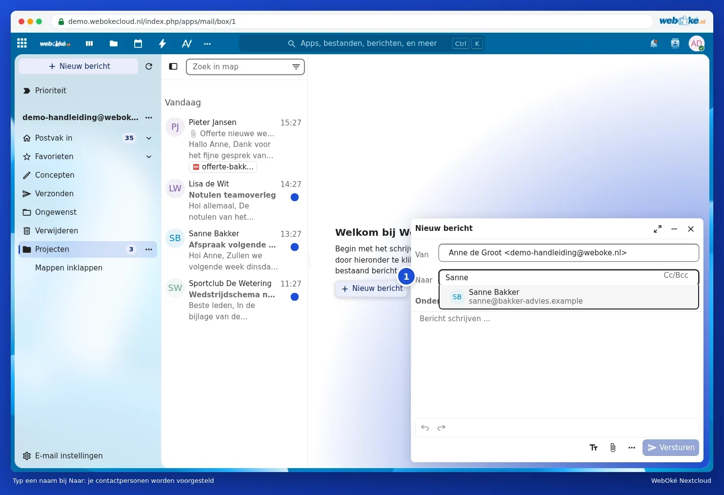This screenshot has height=495, width=724.
Task: Open the Verzonden folder
Action: point(88,194)
